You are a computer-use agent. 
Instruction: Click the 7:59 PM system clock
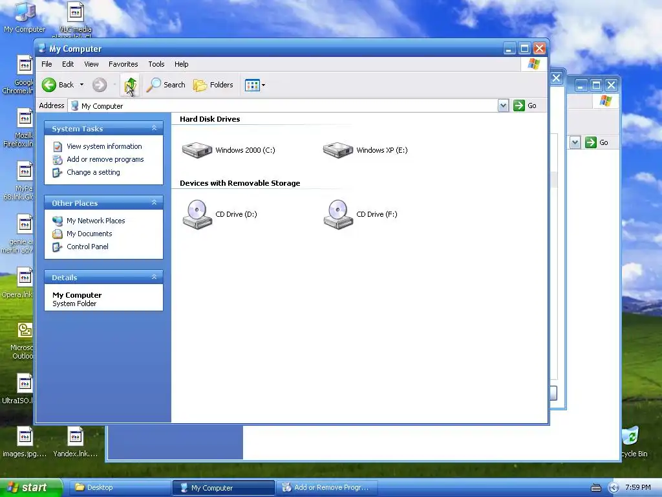pyautogui.click(x=638, y=488)
